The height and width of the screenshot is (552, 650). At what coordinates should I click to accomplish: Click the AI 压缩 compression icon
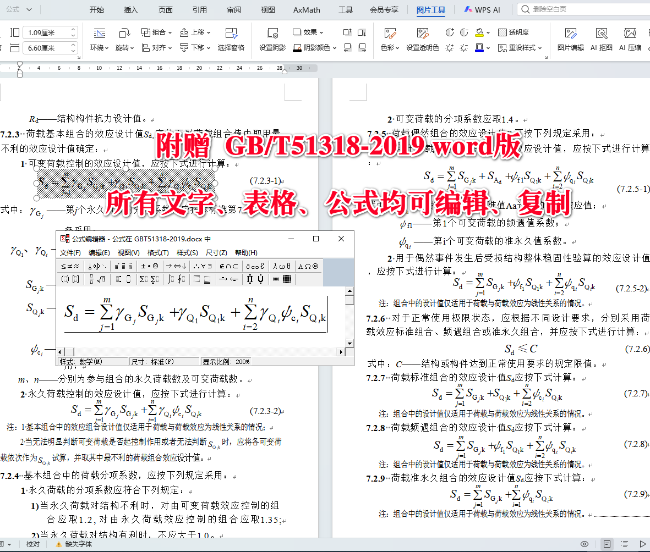point(631,38)
